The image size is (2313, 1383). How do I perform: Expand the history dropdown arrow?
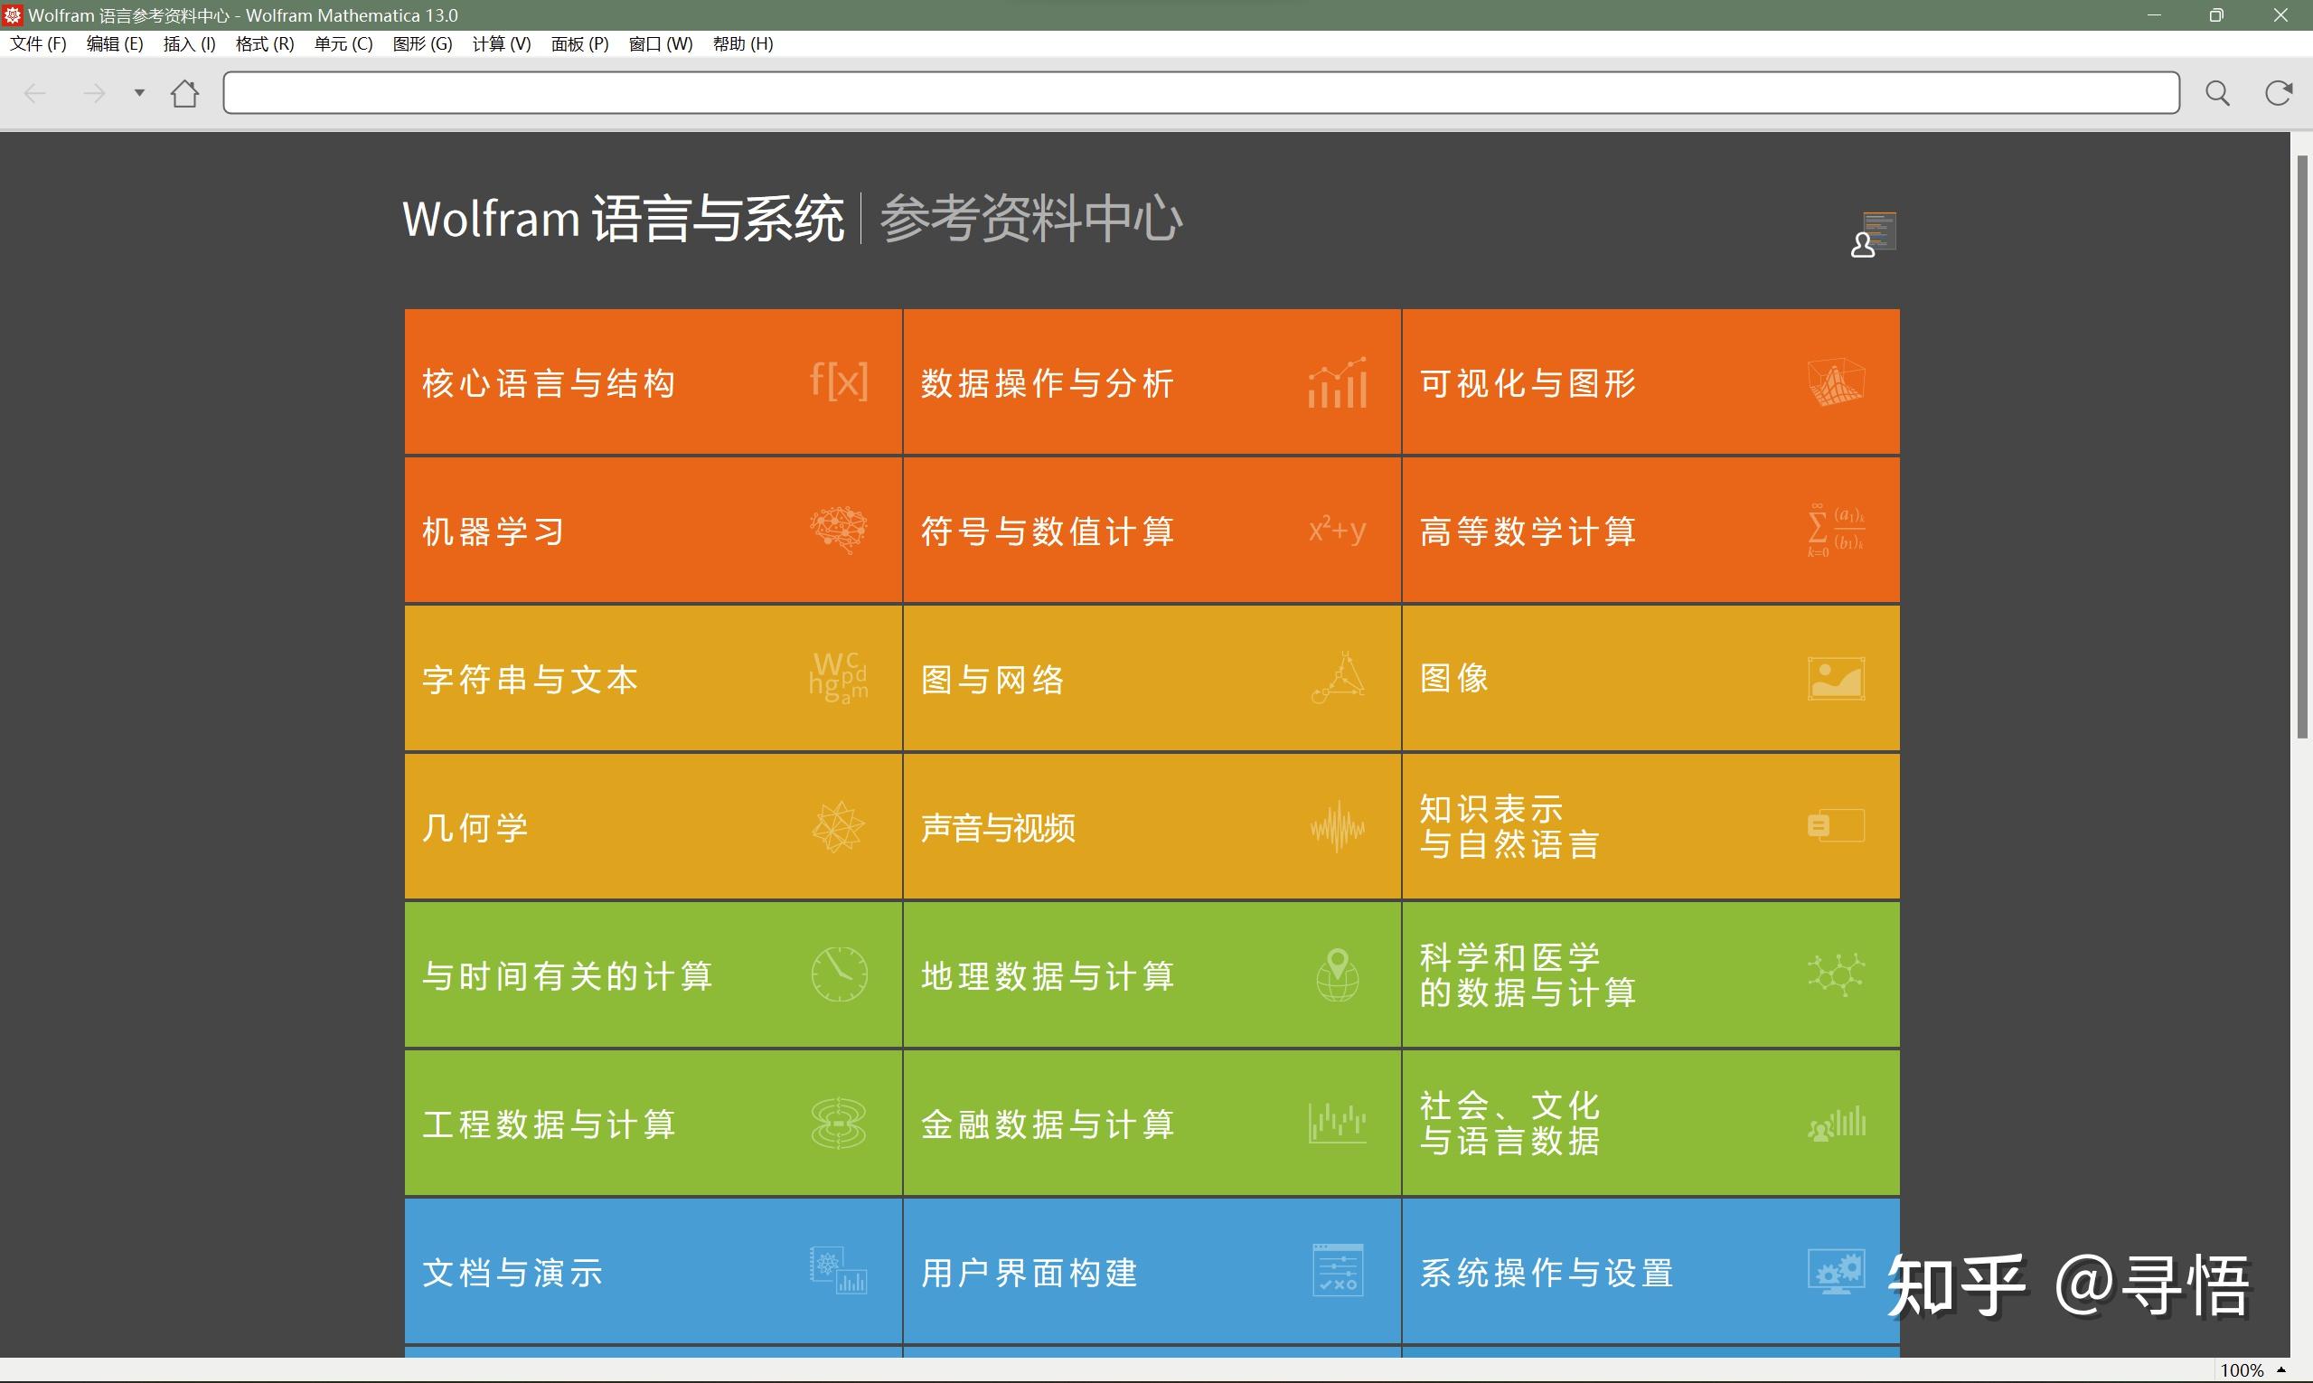[140, 92]
